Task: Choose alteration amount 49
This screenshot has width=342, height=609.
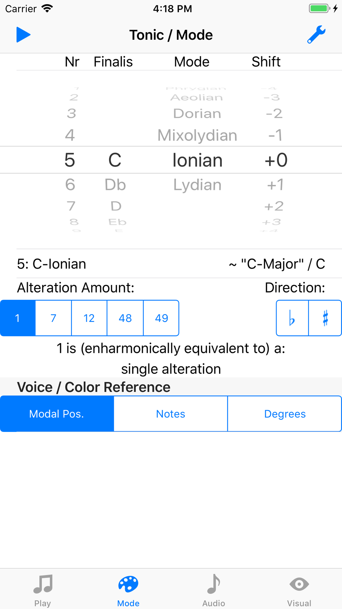Action: coord(161,318)
